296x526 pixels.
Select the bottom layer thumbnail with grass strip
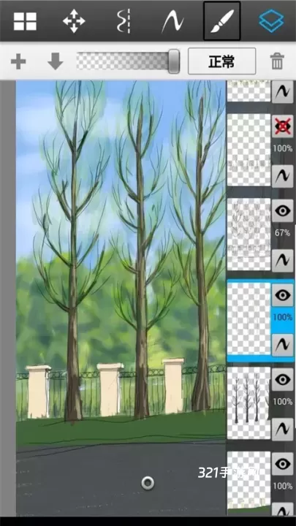pyautogui.click(x=248, y=483)
